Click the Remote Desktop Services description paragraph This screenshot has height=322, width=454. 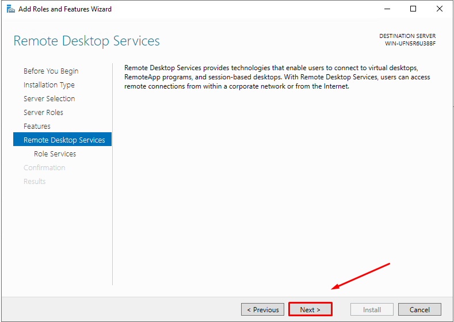(276, 77)
